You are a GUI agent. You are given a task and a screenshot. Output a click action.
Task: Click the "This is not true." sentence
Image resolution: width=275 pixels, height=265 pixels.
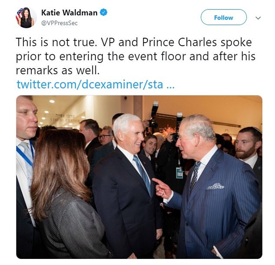coord(56,42)
